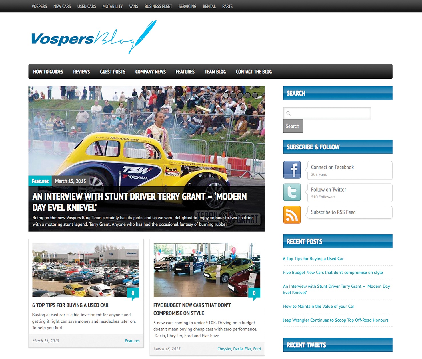
Task: Click Subscribe to RSS Feed box
Action: (350, 212)
